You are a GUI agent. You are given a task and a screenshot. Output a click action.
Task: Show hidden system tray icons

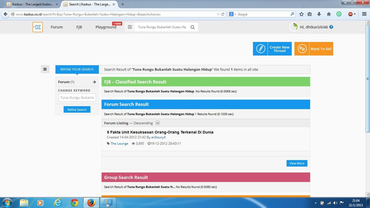[316, 203]
